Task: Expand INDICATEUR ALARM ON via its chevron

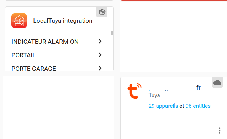Action: [100, 41]
